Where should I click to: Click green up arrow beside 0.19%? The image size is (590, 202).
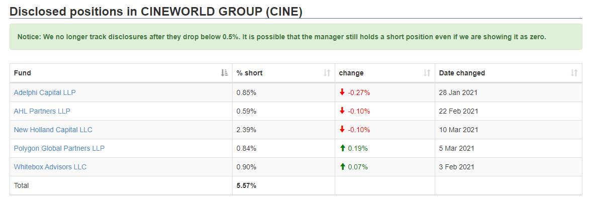pyautogui.click(x=342, y=148)
